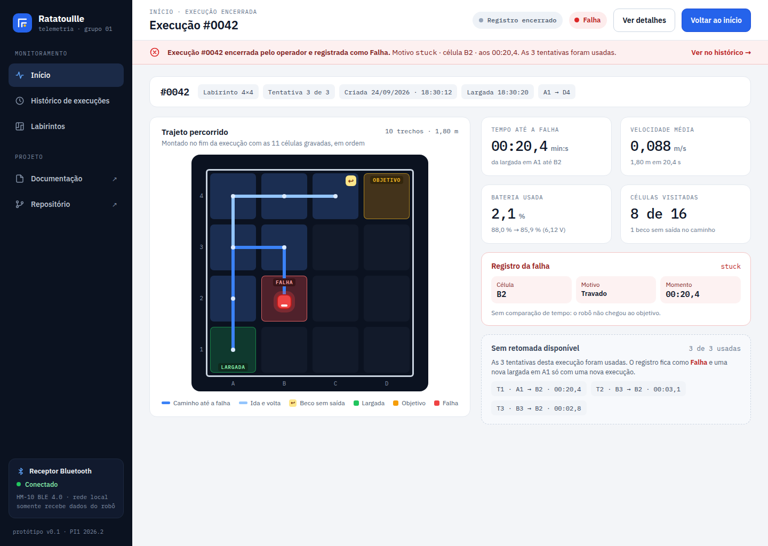This screenshot has height=546, width=768.
Task: Click the Labirinto 4×4 chip
Action: click(x=228, y=92)
